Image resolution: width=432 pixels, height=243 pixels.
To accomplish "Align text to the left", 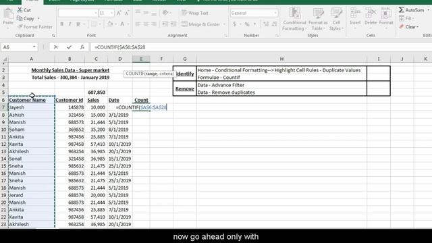I will coord(138,24).
